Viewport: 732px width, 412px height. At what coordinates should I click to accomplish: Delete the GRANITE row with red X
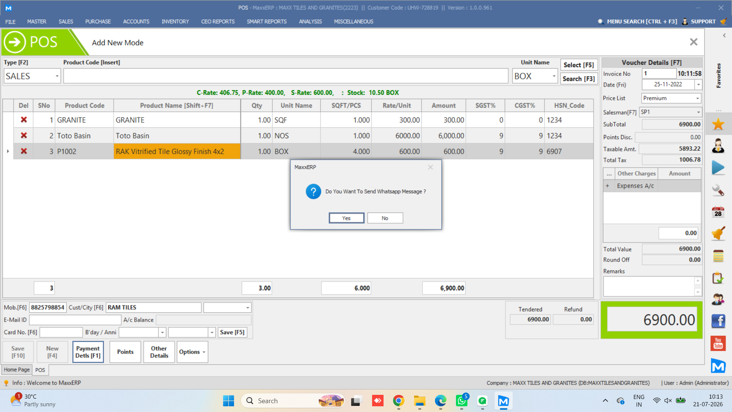(x=24, y=120)
